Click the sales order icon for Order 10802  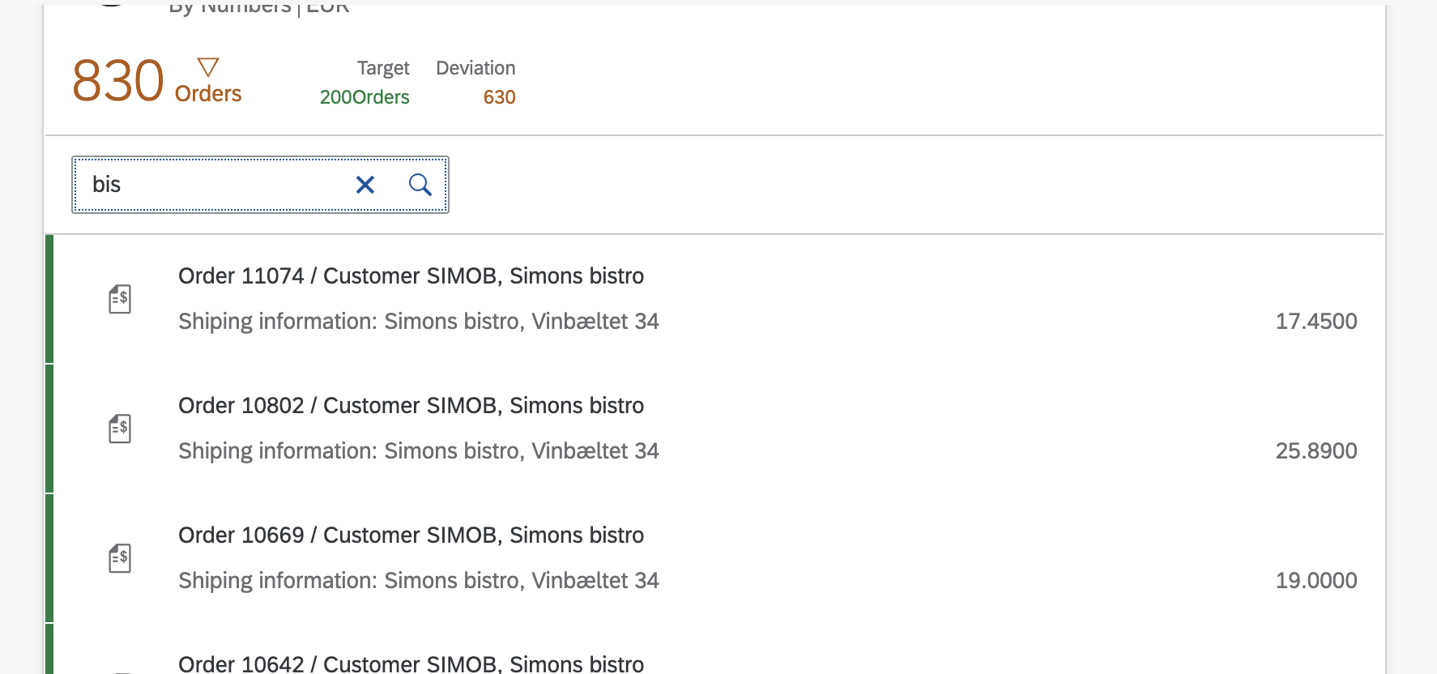[x=120, y=429]
